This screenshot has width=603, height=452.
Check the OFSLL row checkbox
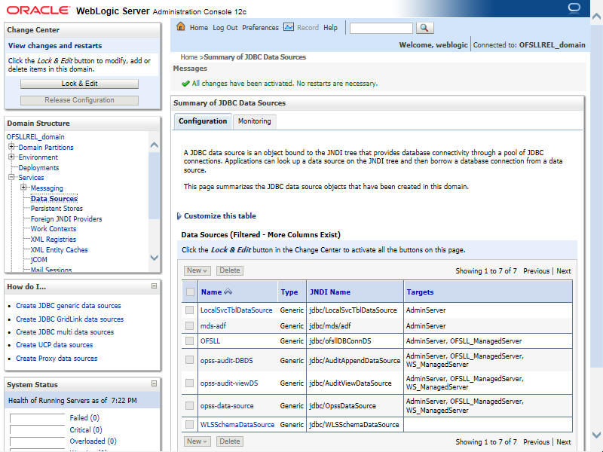coord(190,341)
